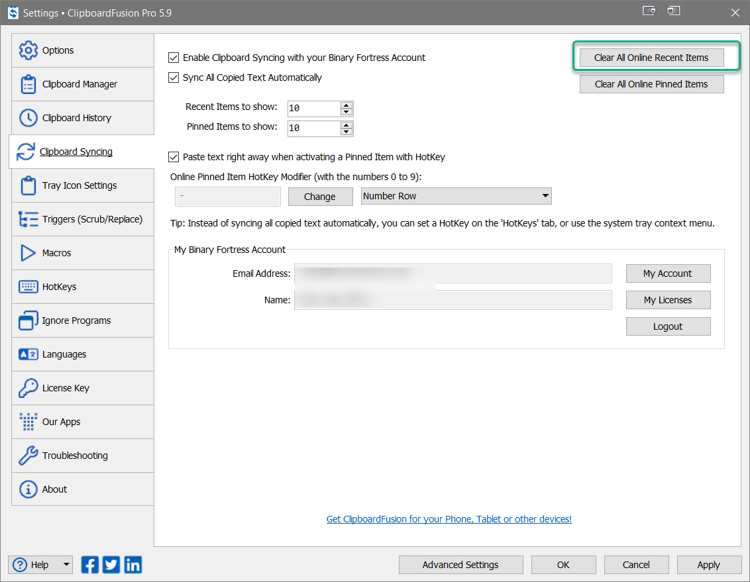Click the Apply button
The image size is (750, 582).
(708, 565)
